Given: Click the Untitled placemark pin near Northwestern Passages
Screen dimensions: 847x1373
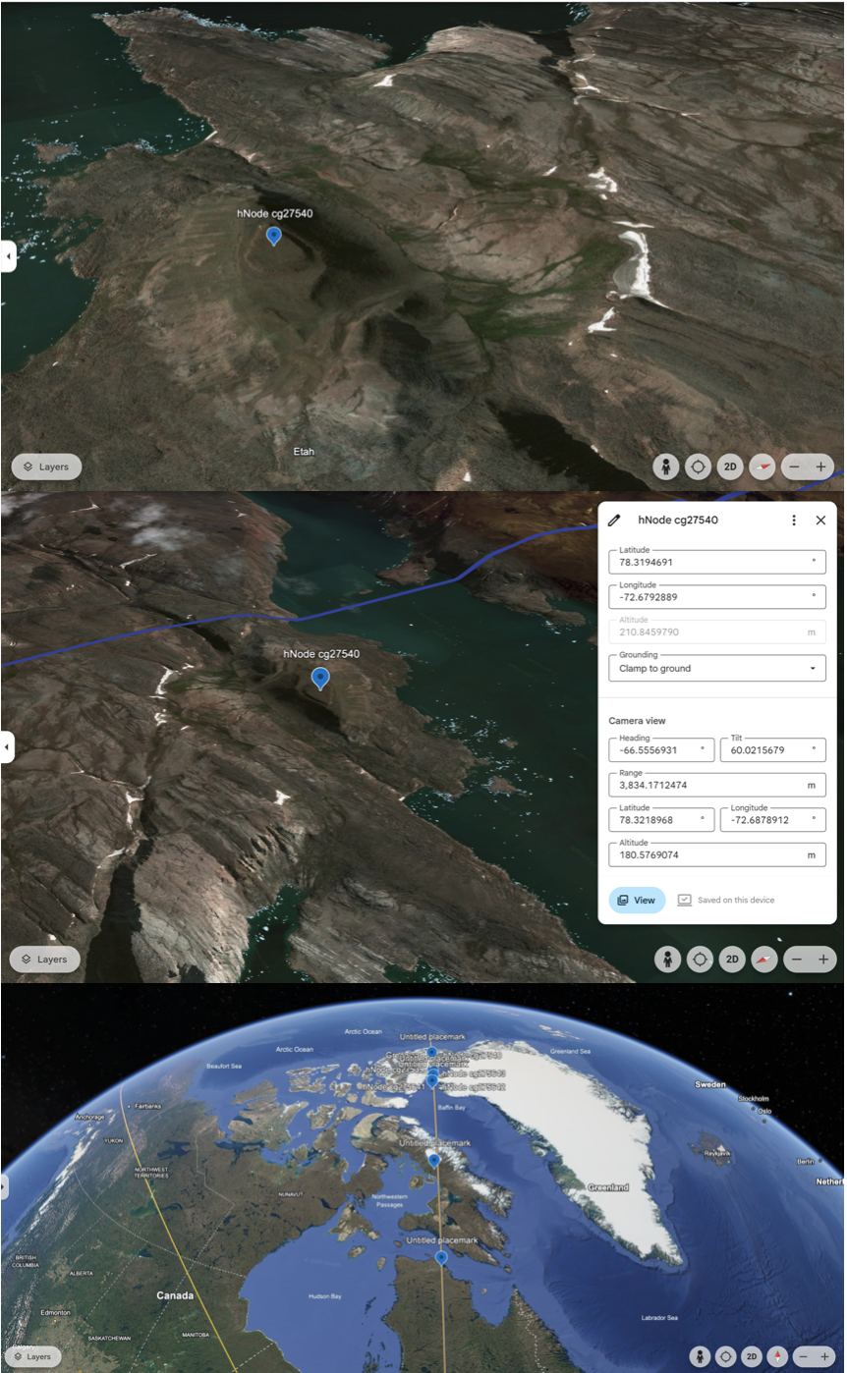Looking at the screenshot, I should (434, 1160).
